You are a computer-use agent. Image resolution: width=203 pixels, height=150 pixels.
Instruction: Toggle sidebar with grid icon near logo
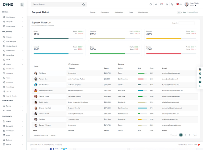pos(22,5)
